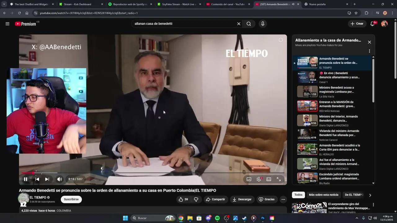Open video settings gear
Image resolution: width=397 pixels, height=223 pixels.
coord(259,179)
